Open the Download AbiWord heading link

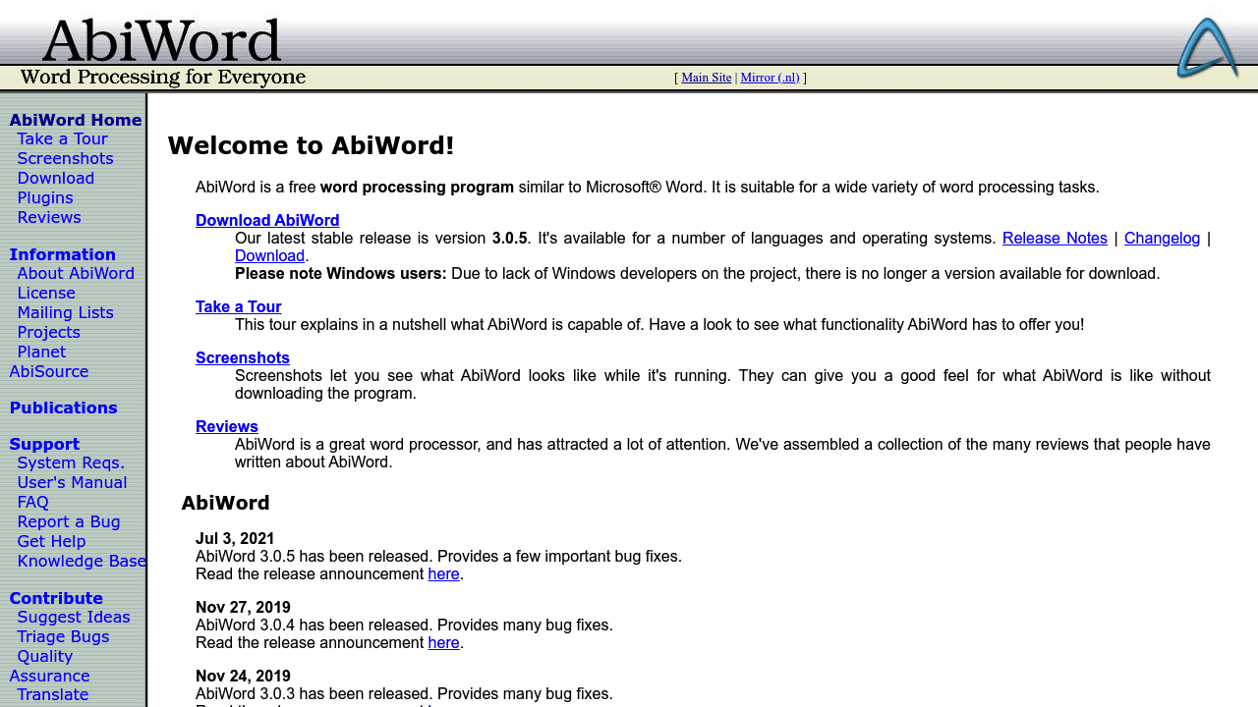(267, 220)
